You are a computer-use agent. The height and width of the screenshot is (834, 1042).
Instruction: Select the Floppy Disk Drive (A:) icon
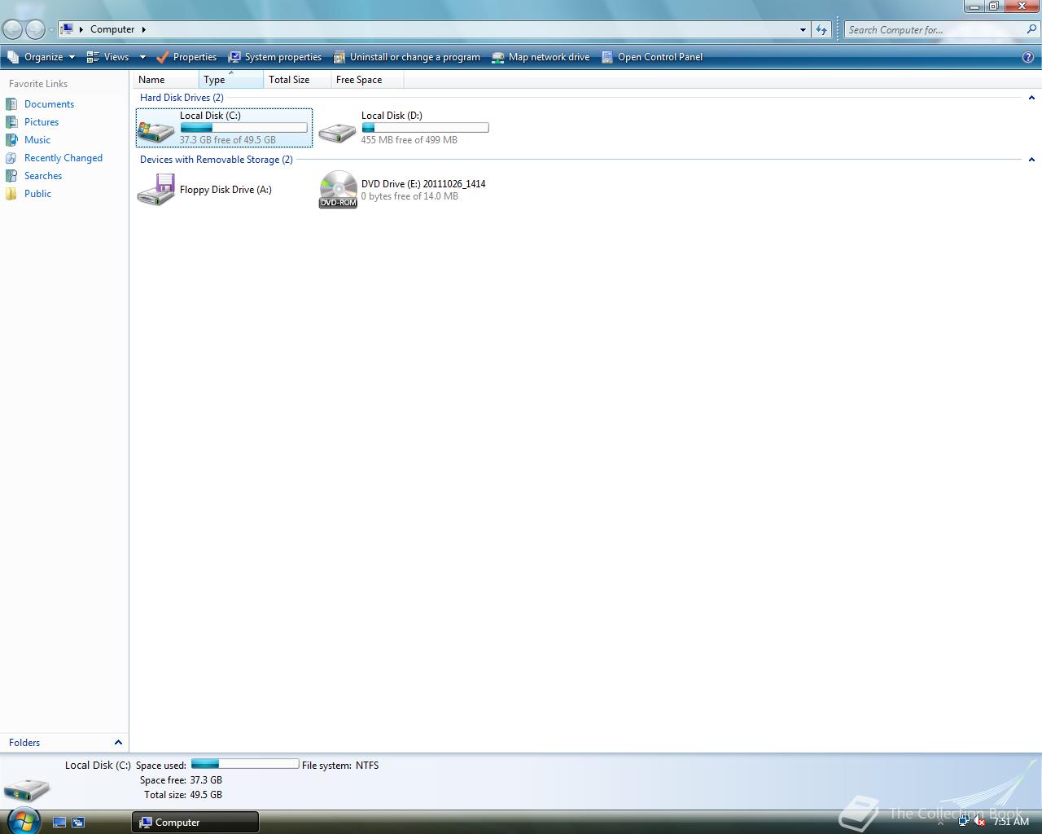155,189
